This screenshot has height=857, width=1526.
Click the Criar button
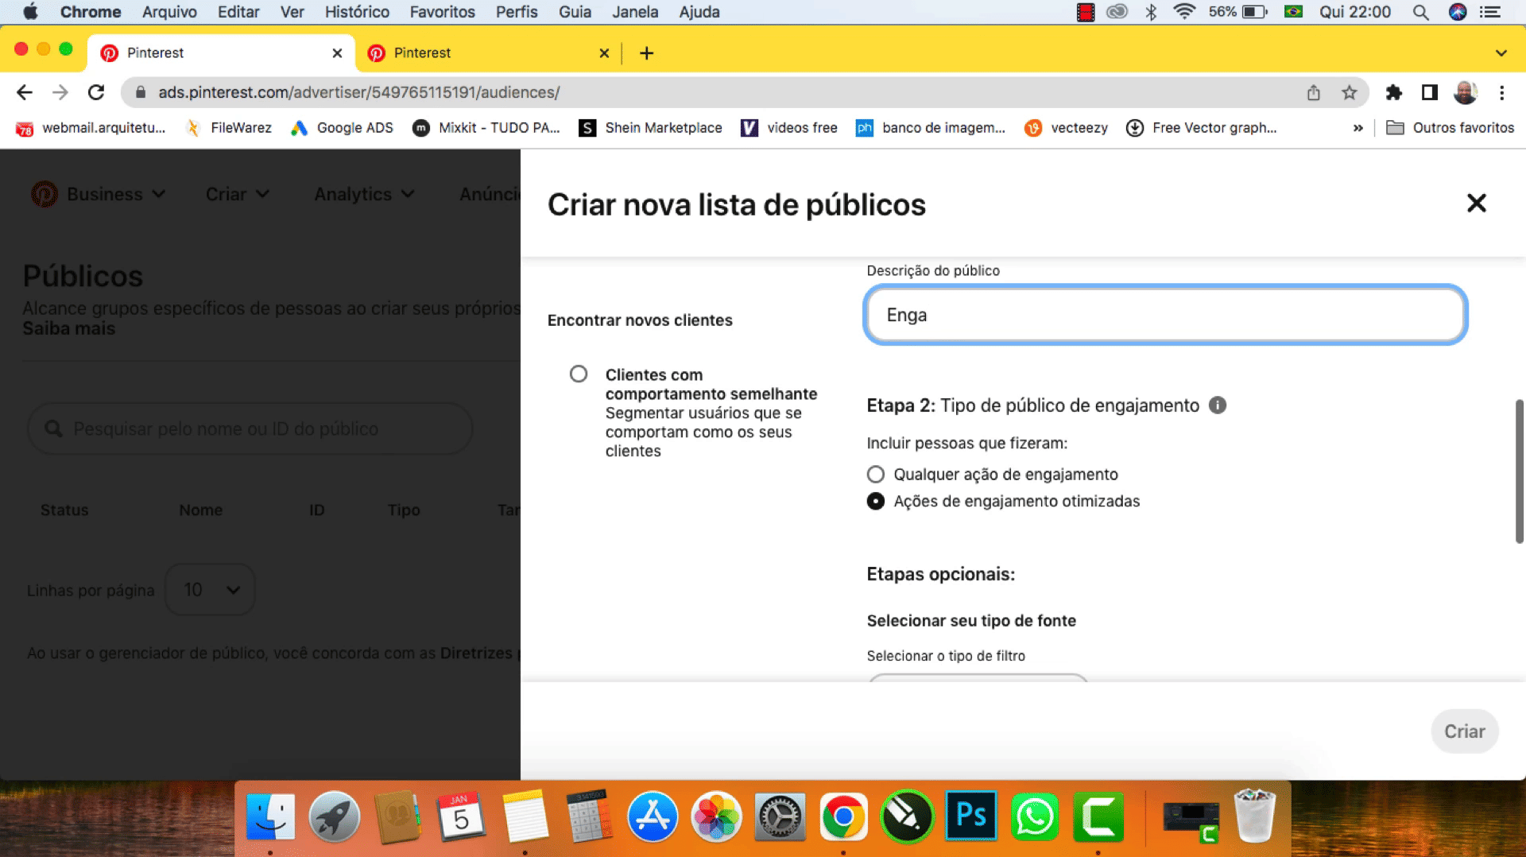point(1464,731)
